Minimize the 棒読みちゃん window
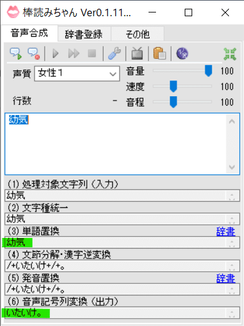244x326 pixels. pyautogui.click(x=152, y=12)
